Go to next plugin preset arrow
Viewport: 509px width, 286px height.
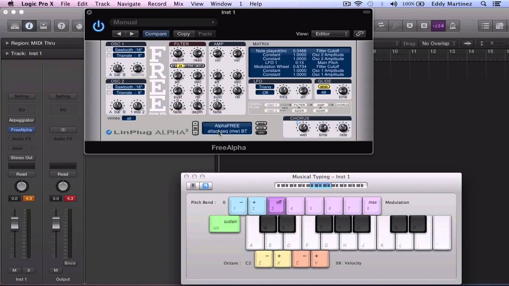[x=132, y=34]
